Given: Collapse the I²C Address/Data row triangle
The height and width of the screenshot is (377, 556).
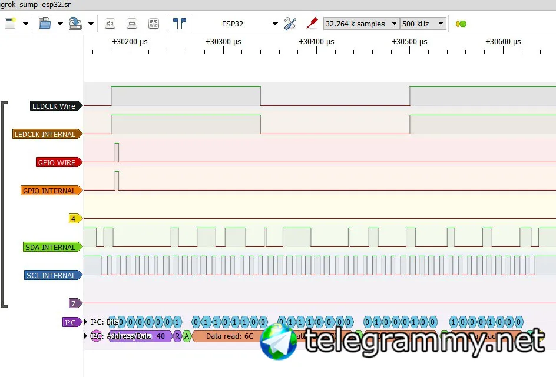Looking at the screenshot, I should (x=85, y=336).
